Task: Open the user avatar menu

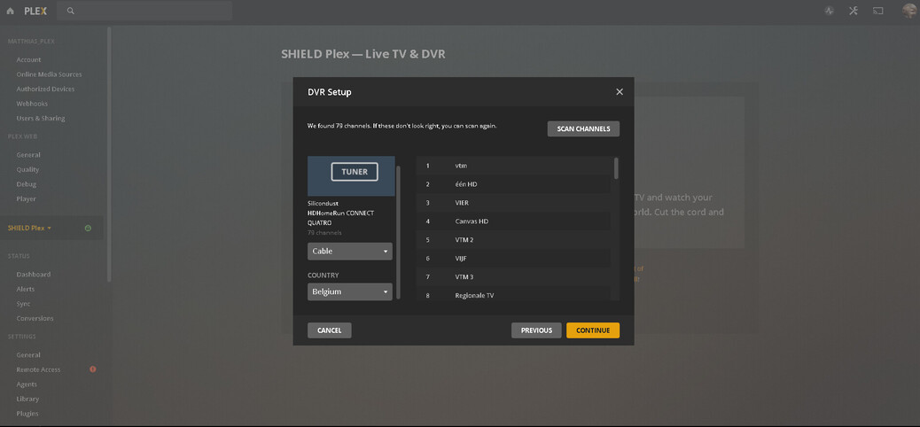Action: [908, 11]
